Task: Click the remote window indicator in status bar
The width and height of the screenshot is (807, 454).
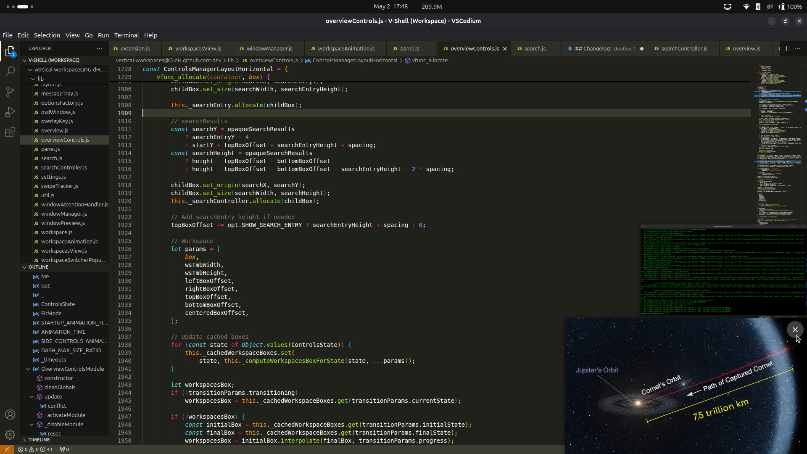Action: click(x=7, y=449)
